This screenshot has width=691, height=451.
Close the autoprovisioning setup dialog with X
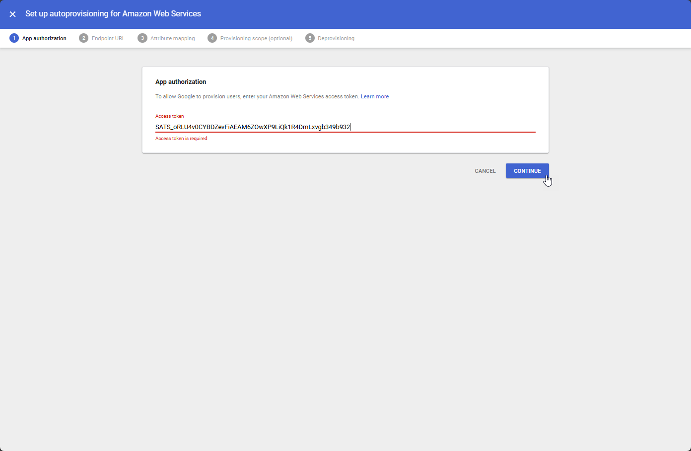click(x=13, y=14)
